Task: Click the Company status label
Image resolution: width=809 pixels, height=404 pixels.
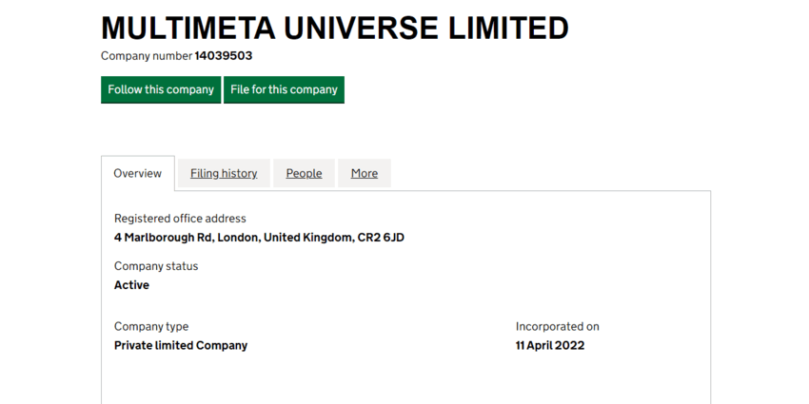Action: click(x=156, y=266)
